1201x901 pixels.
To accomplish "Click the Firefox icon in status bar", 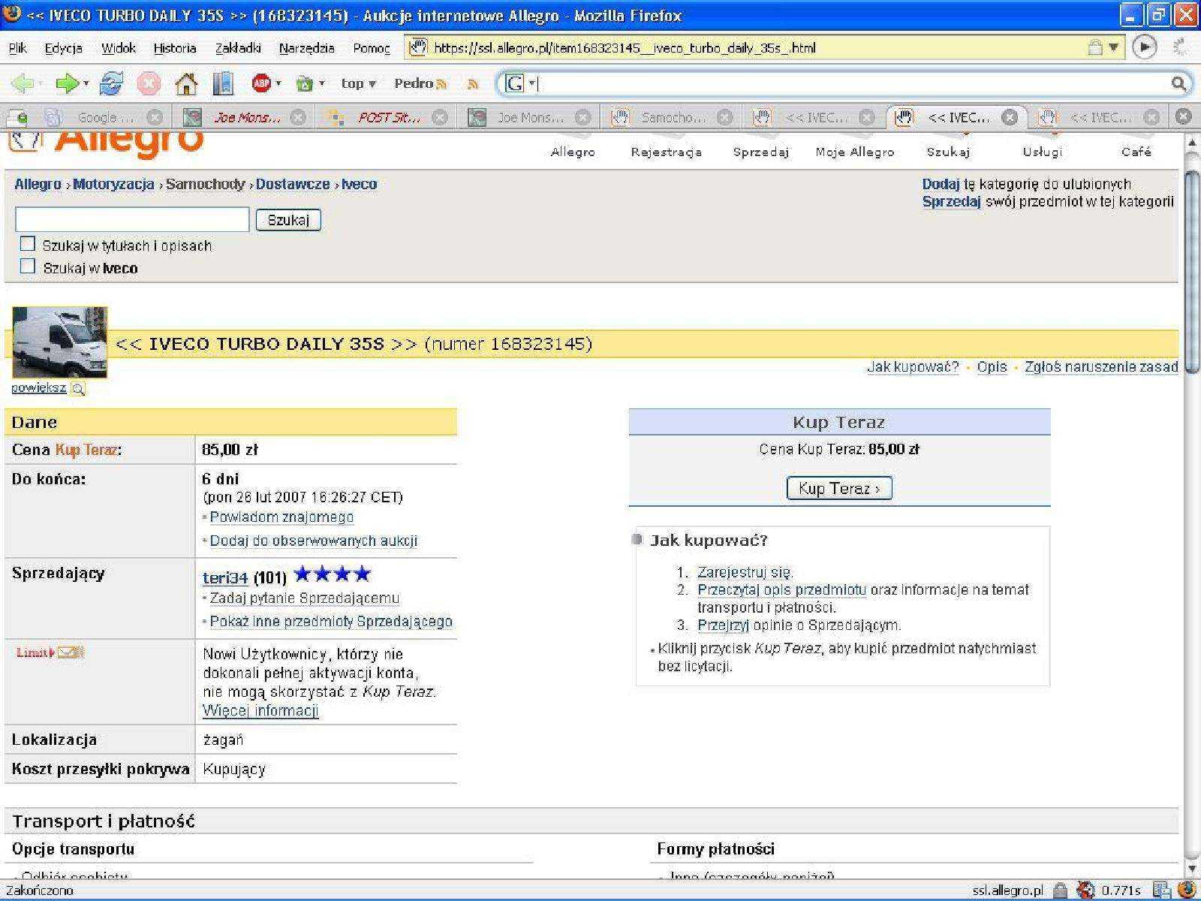I will pyautogui.click(x=1187, y=890).
